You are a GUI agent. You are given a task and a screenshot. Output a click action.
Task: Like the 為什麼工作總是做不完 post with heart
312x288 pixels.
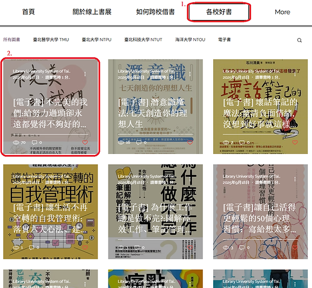click(190, 247)
